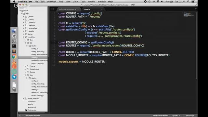Open the Project menu

pyautogui.click(x=92, y=2)
